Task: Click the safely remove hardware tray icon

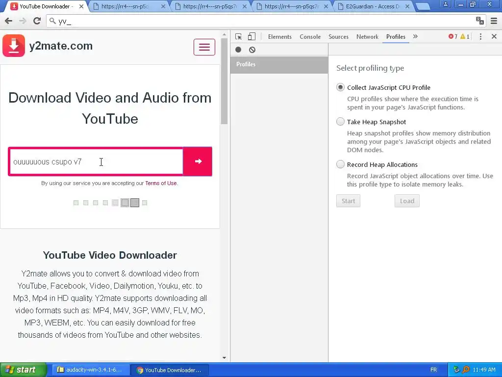Action: (x=456, y=370)
